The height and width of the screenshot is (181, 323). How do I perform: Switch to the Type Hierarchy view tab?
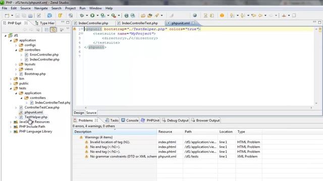(45, 23)
